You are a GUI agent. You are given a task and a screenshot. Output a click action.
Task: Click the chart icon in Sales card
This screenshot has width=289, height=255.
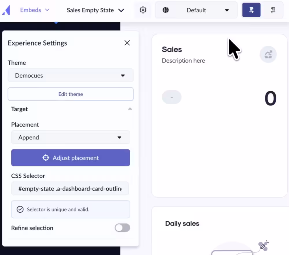[x=268, y=54]
